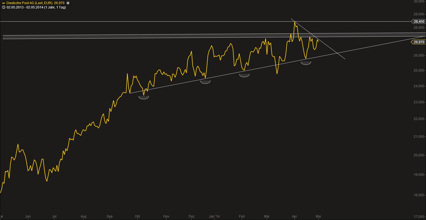Click the Mär label on the time axis
The image size is (426, 220).
tap(266, 216)
